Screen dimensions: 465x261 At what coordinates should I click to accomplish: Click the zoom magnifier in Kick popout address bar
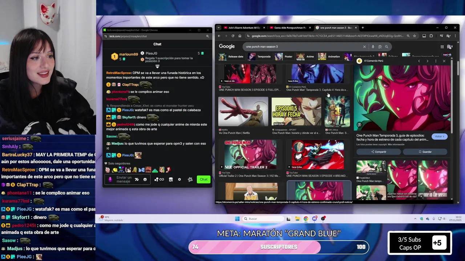[207, 36]
